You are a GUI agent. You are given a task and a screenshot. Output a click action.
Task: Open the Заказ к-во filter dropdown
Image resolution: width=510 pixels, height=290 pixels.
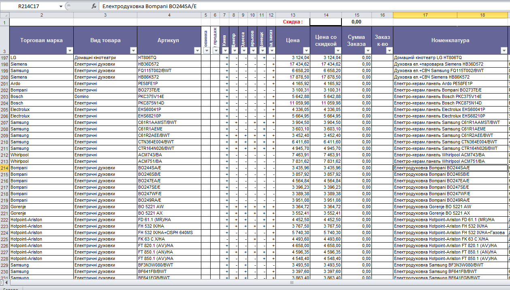(x=389, y=51)
